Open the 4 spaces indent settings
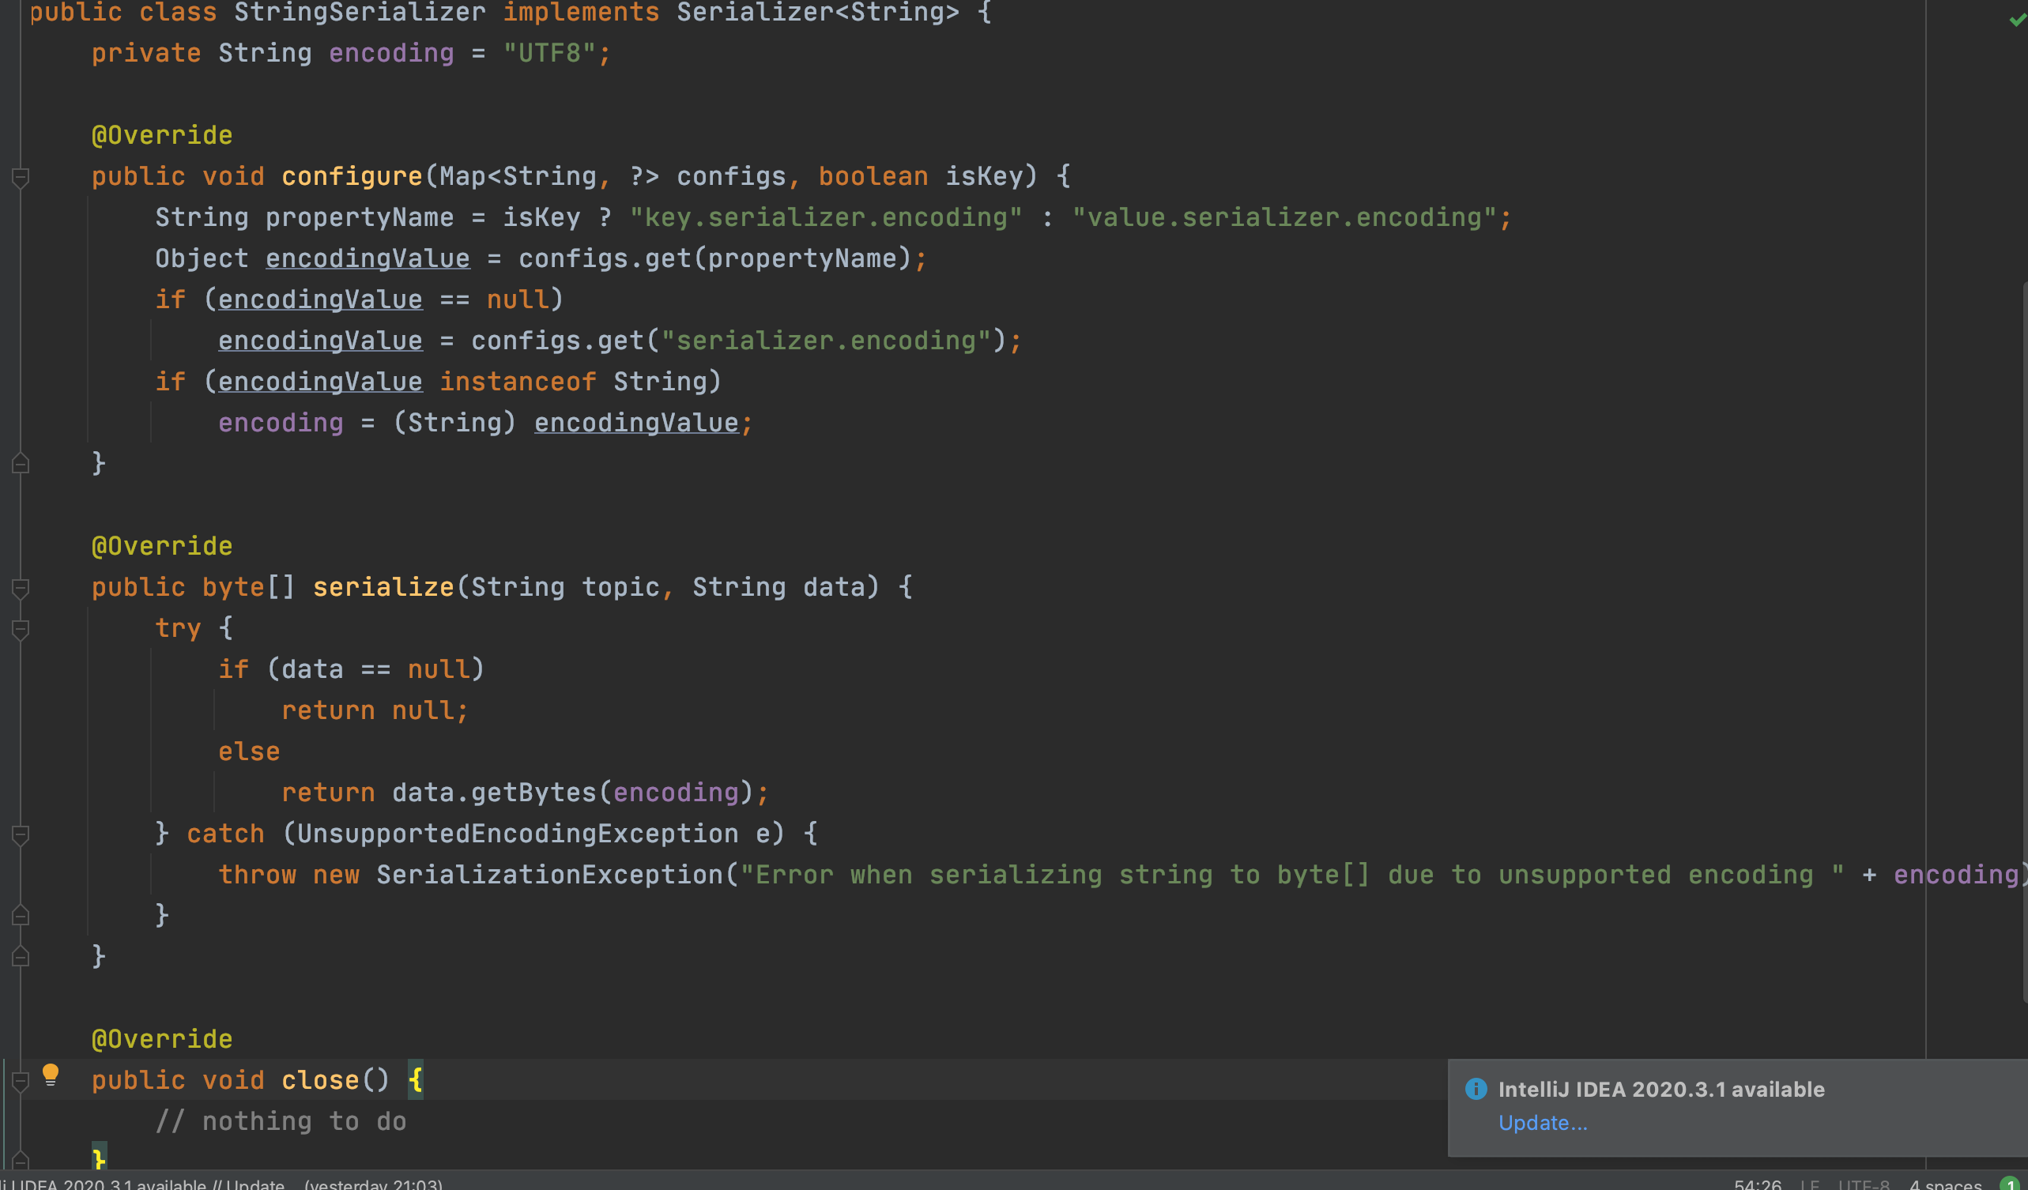The height and width of the screenshot is (1190, 2028). click(1945, 1184)
